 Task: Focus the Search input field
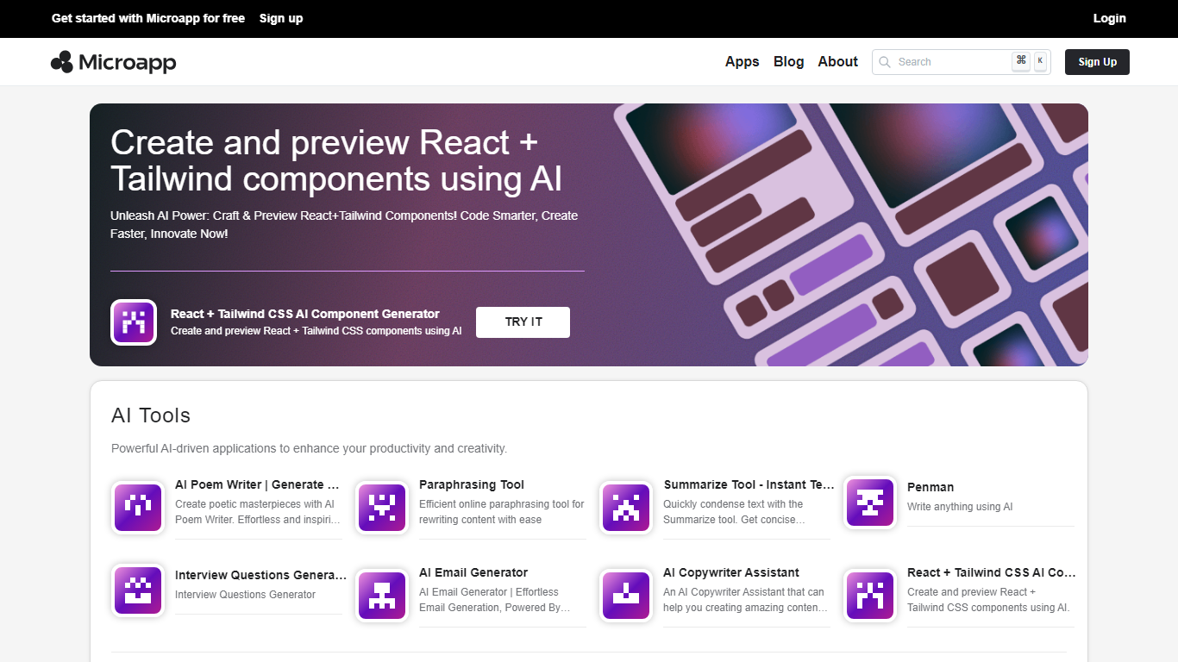click(x=949, y=62)
